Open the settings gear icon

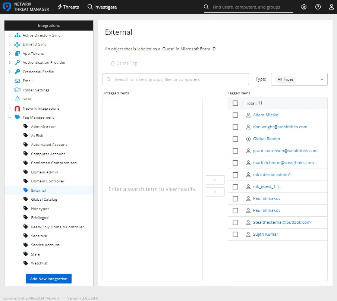[x=304, y=7]
